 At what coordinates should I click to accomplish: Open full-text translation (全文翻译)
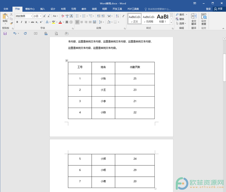(x=194, y=19)
